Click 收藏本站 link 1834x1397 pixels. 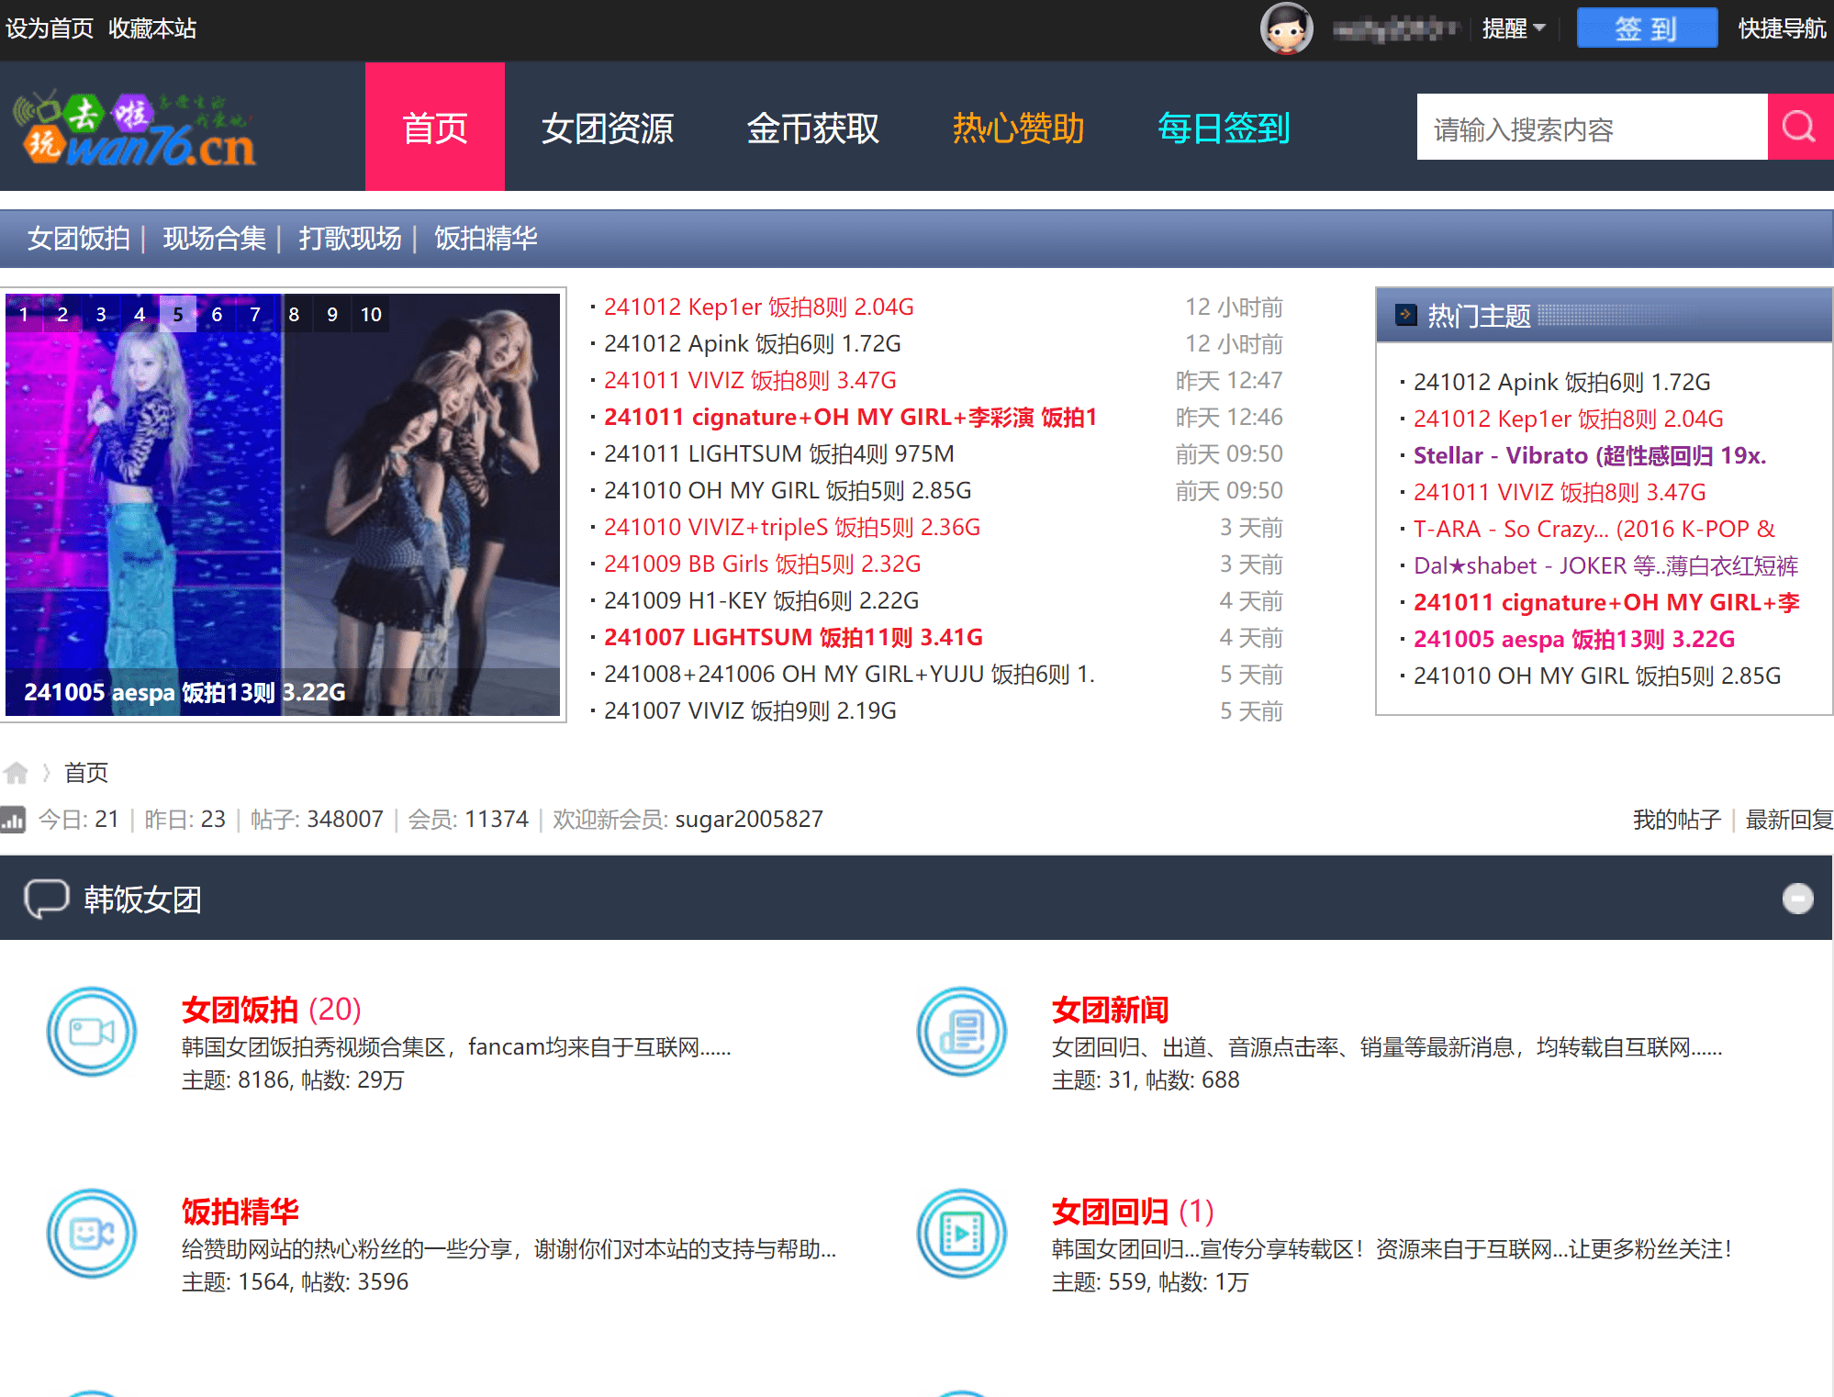(x=152, y=28)
